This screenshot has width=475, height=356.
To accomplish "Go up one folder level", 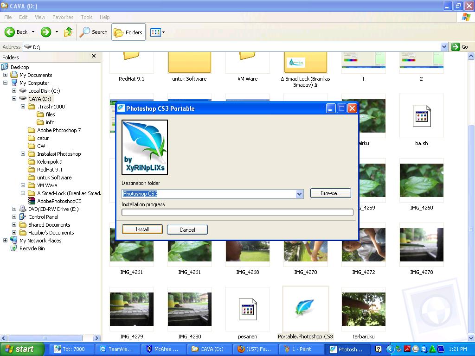I will (x=68, y=32).
